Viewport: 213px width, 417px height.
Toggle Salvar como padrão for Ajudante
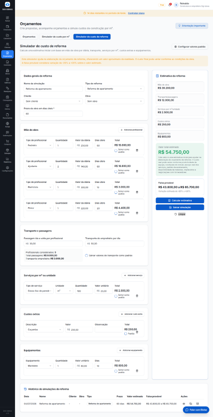click(x=116, y=171)
